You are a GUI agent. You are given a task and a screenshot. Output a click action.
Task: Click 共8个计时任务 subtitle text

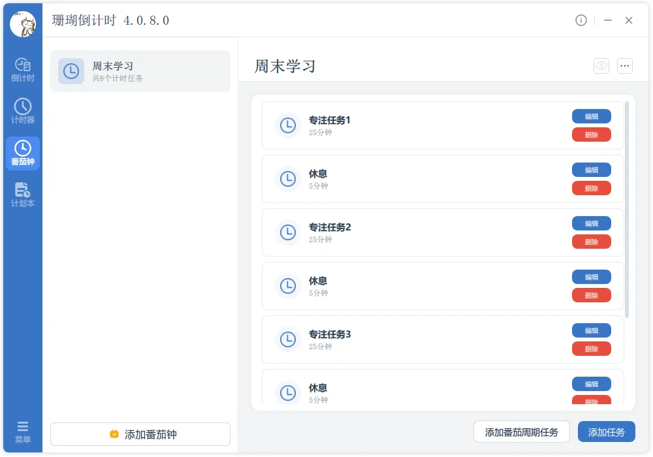pyautogui.click(x=118, y=78)
